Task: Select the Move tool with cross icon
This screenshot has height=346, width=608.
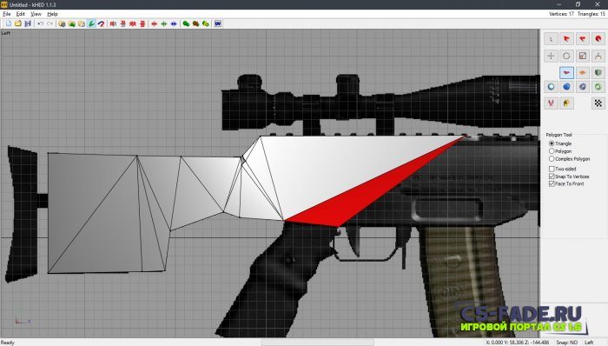Action: [x=551, y=56]
